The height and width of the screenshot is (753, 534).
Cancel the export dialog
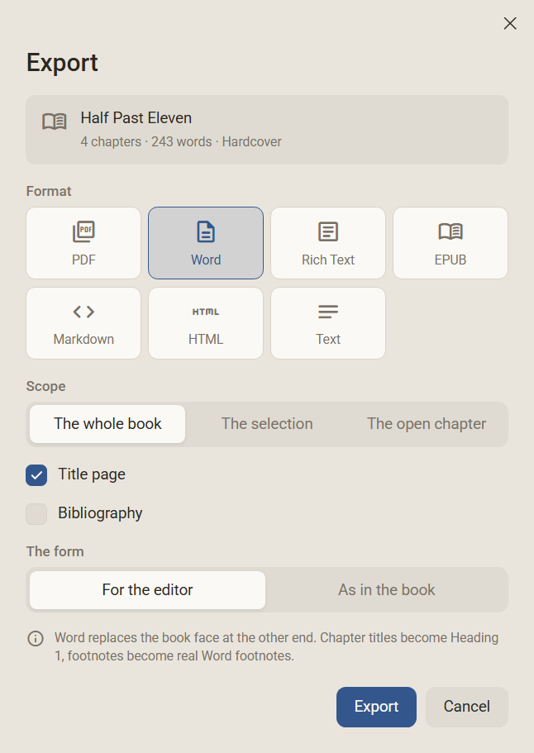pyautogui.click(x=467, y=707)
